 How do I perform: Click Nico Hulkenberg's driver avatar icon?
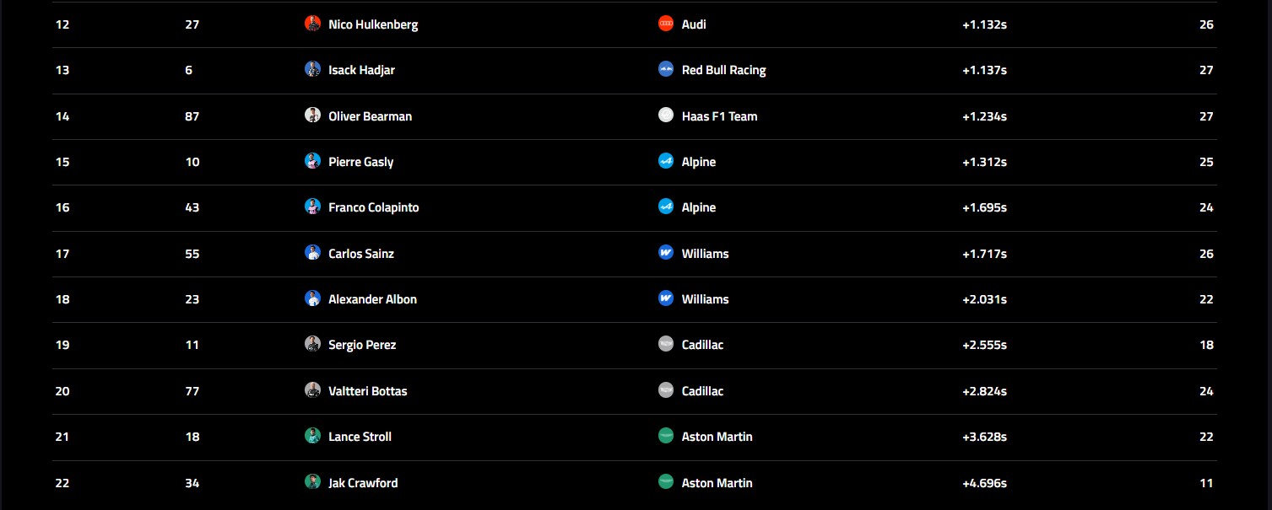pos(312,24)
